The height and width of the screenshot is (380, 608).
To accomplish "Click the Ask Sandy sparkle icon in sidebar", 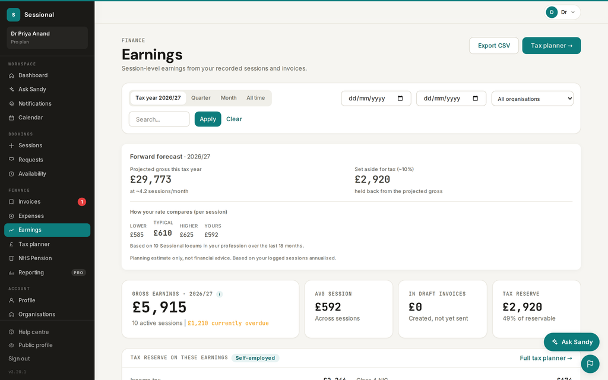I will click(x=11, y=90).
